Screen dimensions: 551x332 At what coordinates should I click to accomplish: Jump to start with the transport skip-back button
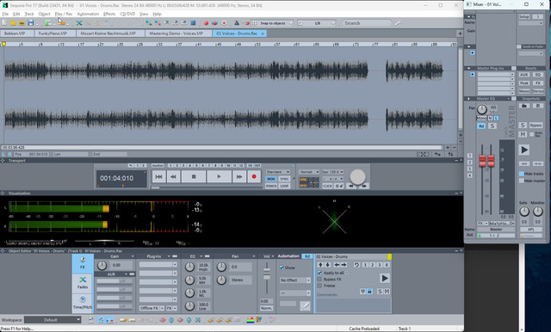point(158,176)
